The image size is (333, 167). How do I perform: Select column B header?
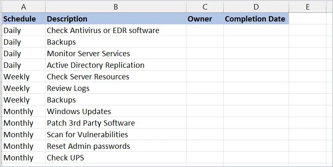[x=116, y=7]
